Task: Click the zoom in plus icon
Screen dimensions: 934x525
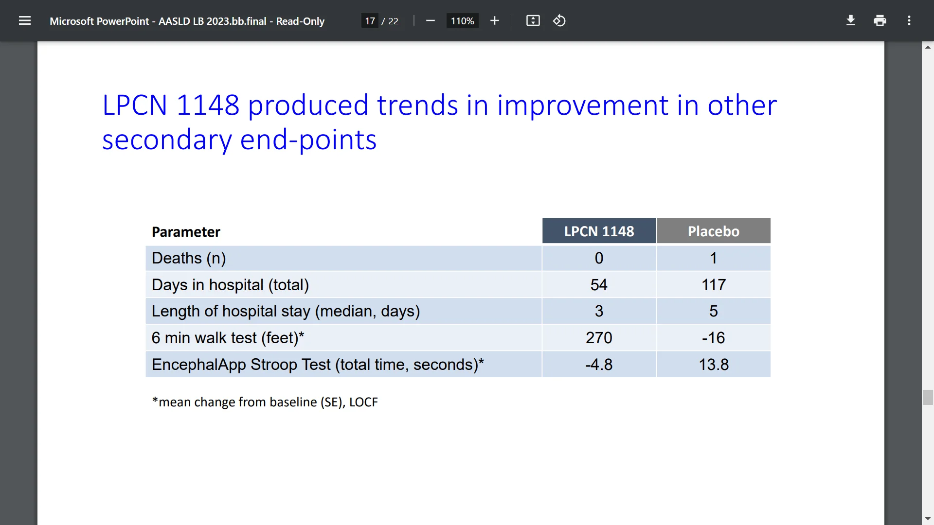Action: click(495, 21)
